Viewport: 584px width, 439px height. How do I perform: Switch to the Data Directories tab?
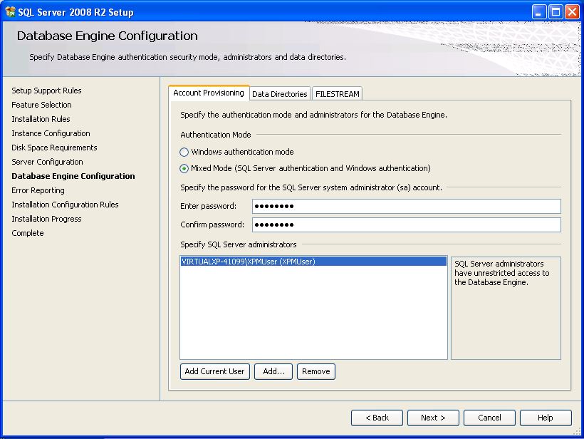[280, 94]
